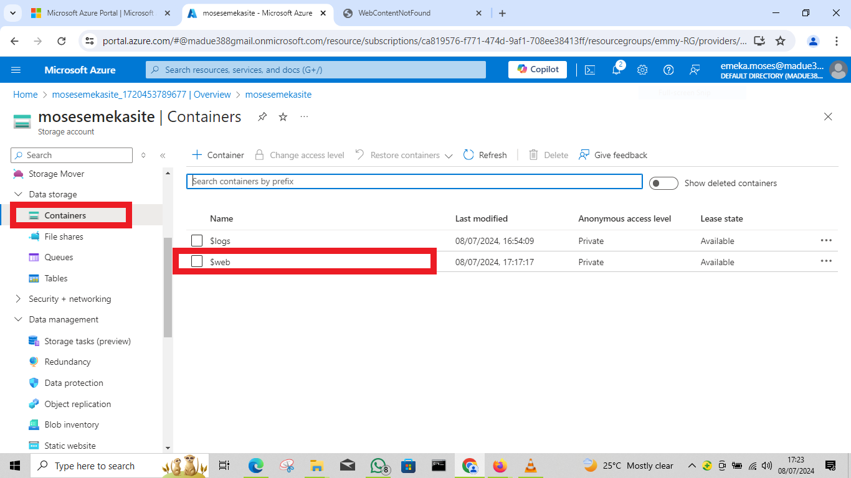The image size is (851, 478).
Task: Click Give feedback in the toolbar
Action: 613,155
